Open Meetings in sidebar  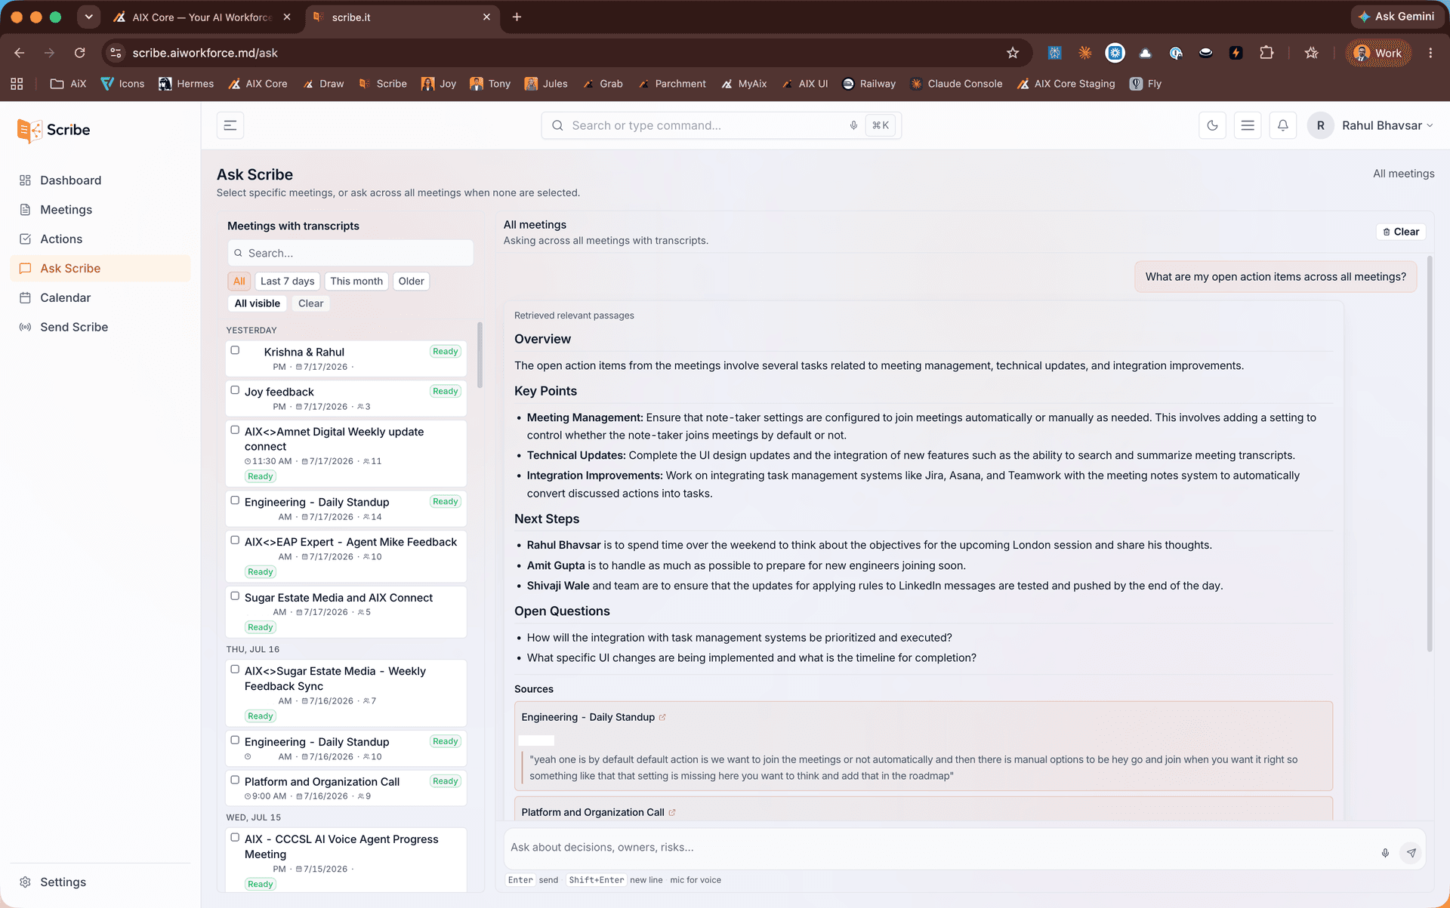tap(100, 210)
